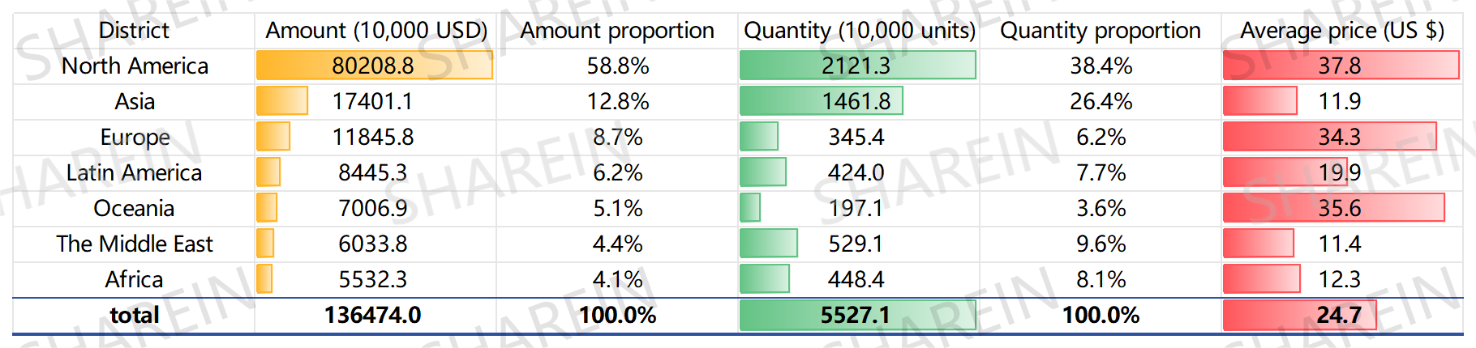Click the Latin America district cell

[134, 173]
